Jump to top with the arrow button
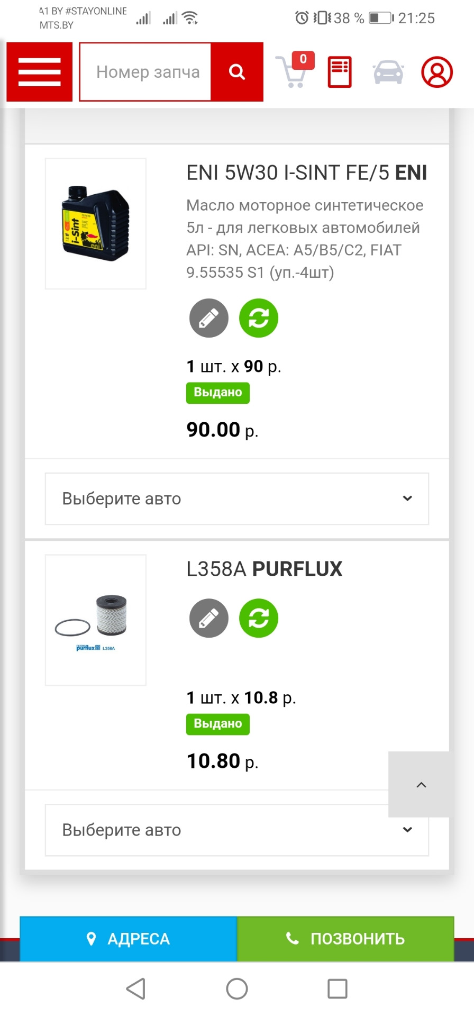Screen dimensions: 474x1016 point(421,784)
